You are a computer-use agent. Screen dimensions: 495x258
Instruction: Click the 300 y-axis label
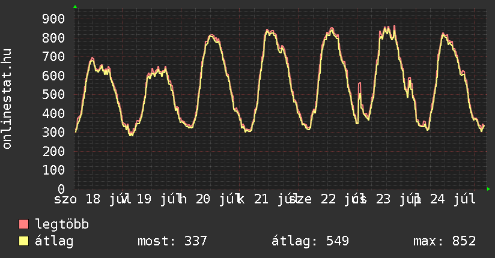coord(53,132)
